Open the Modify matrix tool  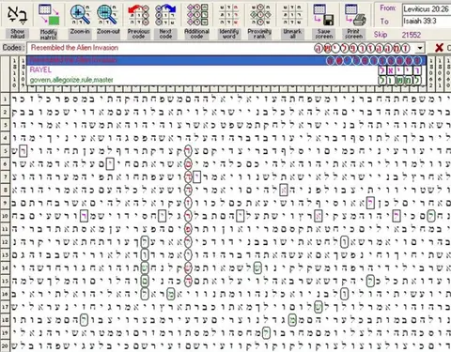pyautogui.click(x=49, y=15)
